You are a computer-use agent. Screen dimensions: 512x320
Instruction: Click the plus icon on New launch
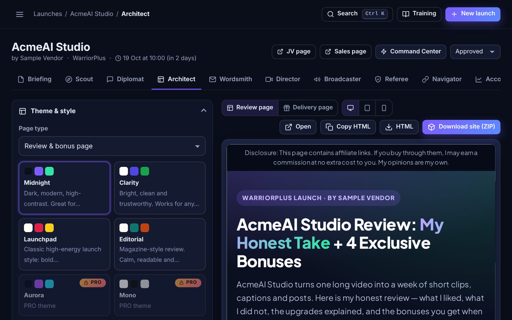pyautogui.click(x=454, y=14)
